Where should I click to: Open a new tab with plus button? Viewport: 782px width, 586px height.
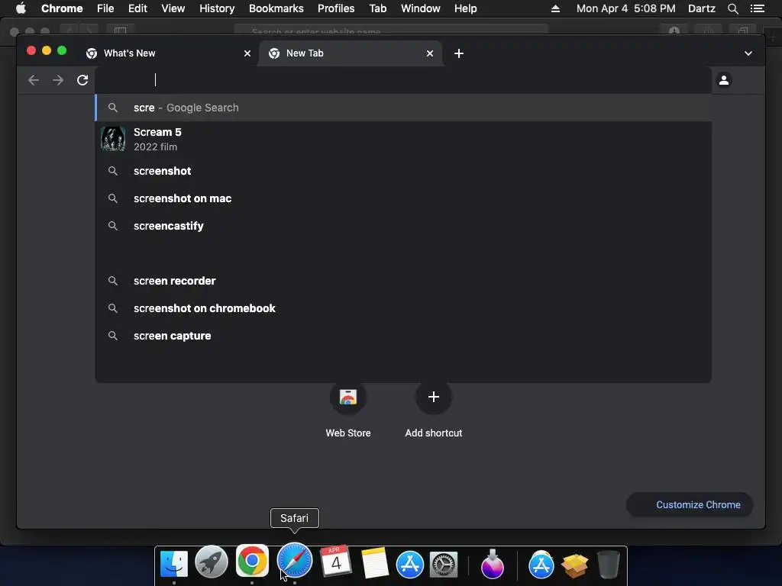point(459,53)
